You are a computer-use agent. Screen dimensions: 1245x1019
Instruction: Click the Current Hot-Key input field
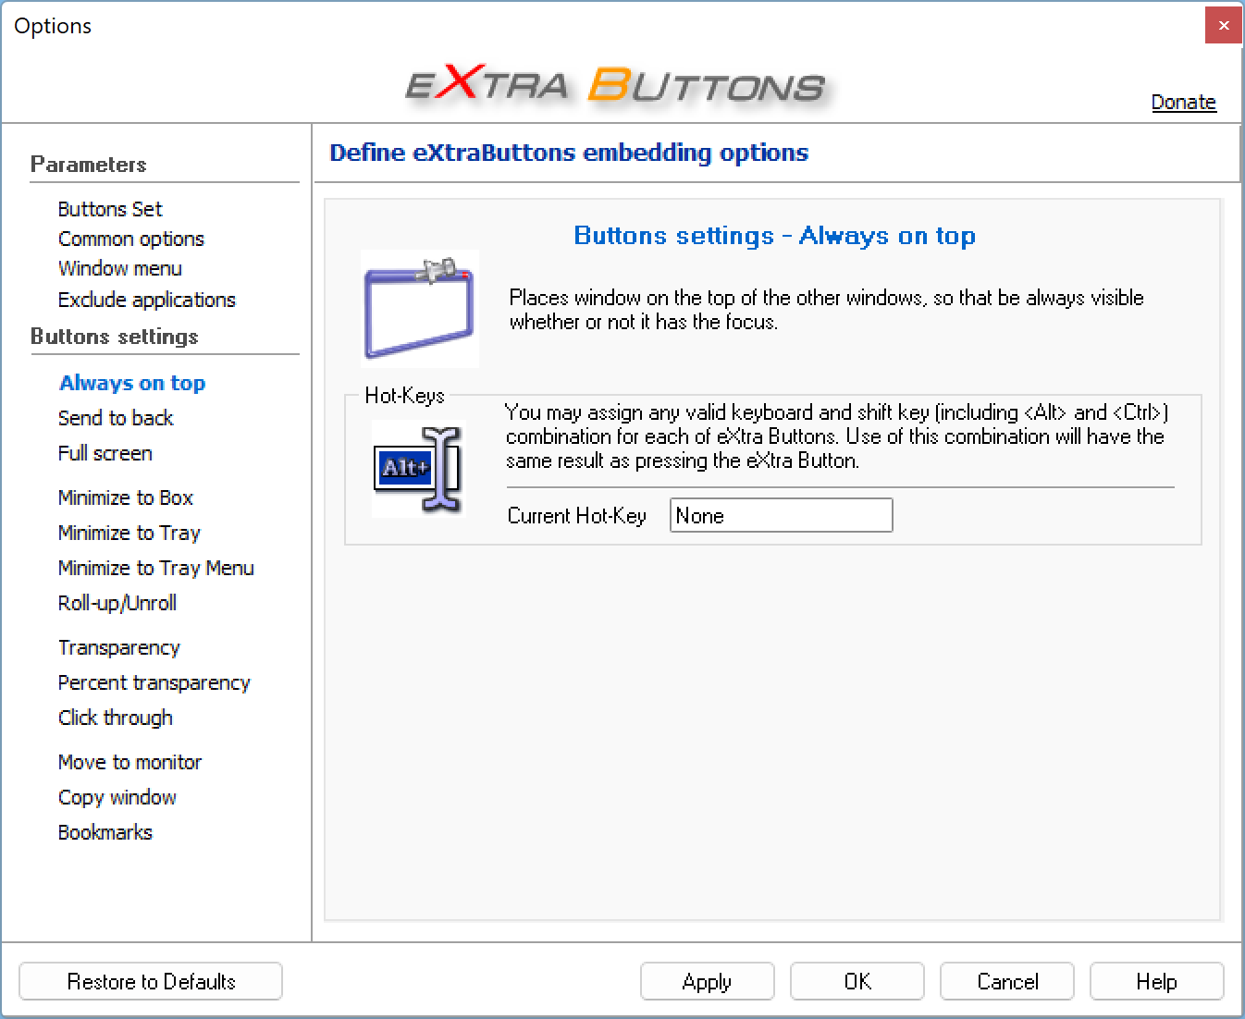782,515
